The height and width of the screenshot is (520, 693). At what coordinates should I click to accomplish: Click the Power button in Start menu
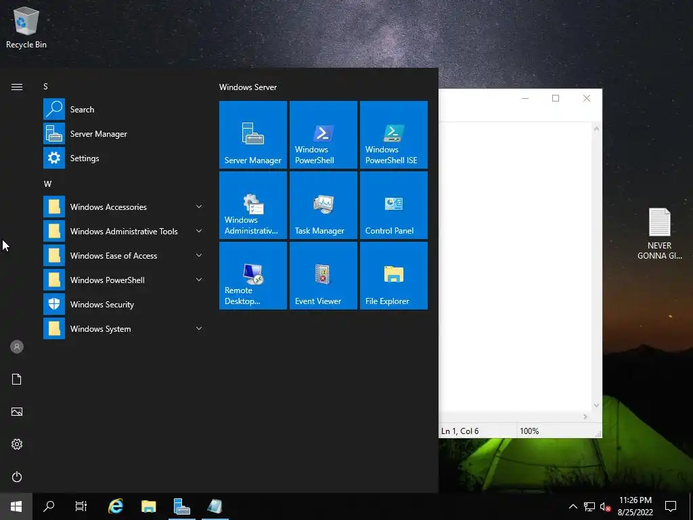[x=17, y=477]
